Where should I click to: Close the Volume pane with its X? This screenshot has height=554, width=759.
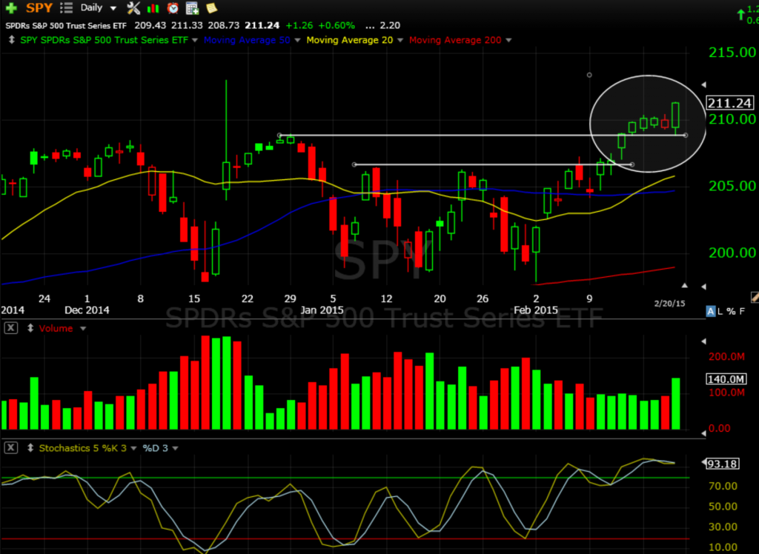[10, 328]
